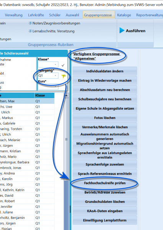Switch to the Kataloge tab
The width and height of the screenshot is (163, 230).
tap(124, 15)
